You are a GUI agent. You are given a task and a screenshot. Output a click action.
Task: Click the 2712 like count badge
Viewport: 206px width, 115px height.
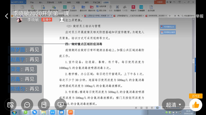tap(196, 96)
